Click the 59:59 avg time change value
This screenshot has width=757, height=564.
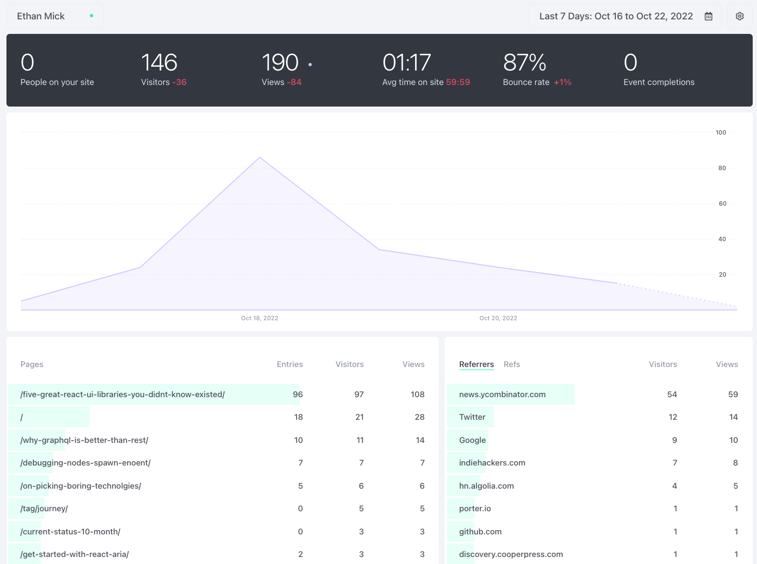click(x=458, y=82)
